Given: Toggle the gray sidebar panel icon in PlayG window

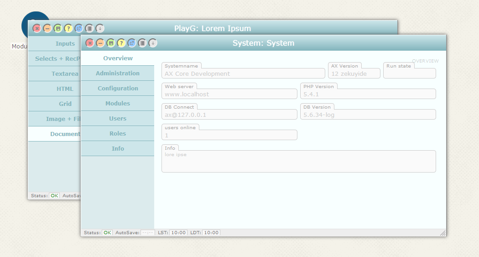Looking at the screenshot, I should click(89, 28).
